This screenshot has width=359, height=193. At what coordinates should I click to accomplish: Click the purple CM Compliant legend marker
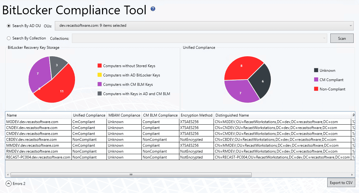tap(316, 80)
